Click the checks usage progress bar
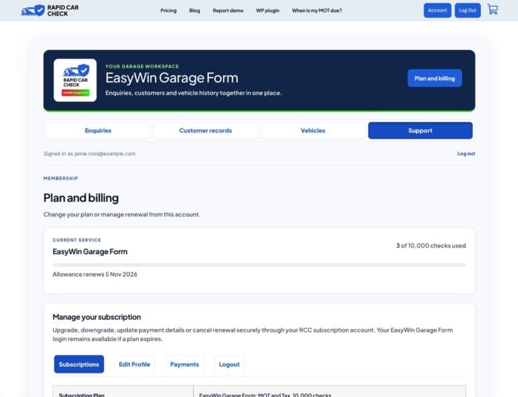The height and width of the screenshot is (397, 518). [259, 265]
